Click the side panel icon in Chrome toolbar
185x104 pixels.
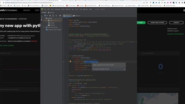click(182, 3)
